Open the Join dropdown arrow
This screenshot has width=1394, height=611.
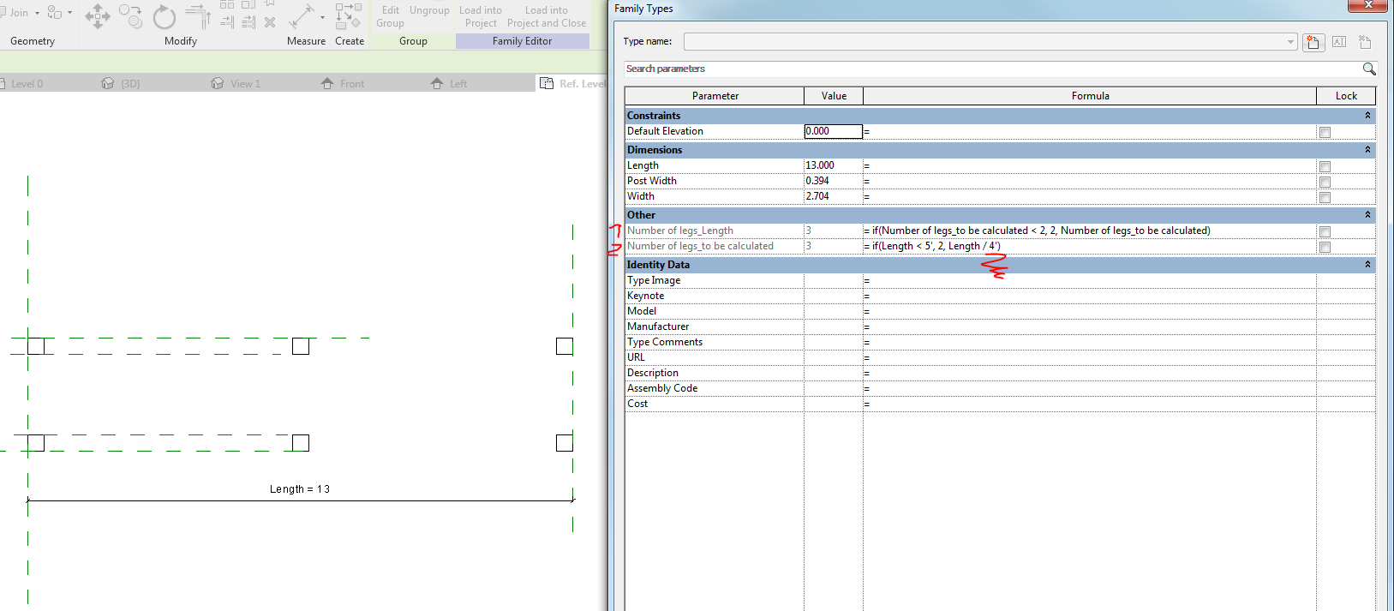pyautogui.click(x=37, y=13)
